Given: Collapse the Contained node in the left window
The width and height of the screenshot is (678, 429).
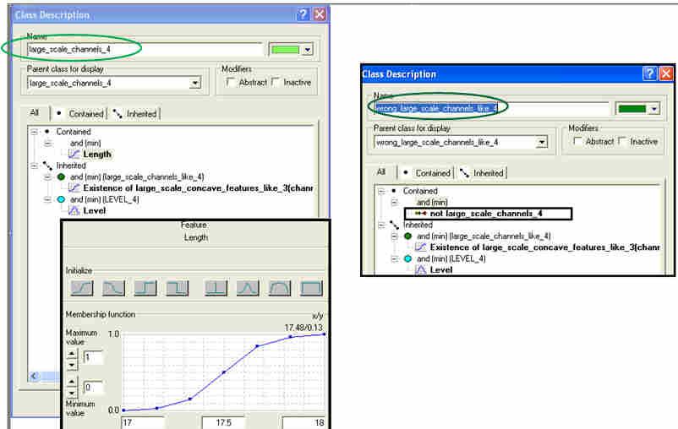Looking at the screenshot, I should (x=34, y=132).
